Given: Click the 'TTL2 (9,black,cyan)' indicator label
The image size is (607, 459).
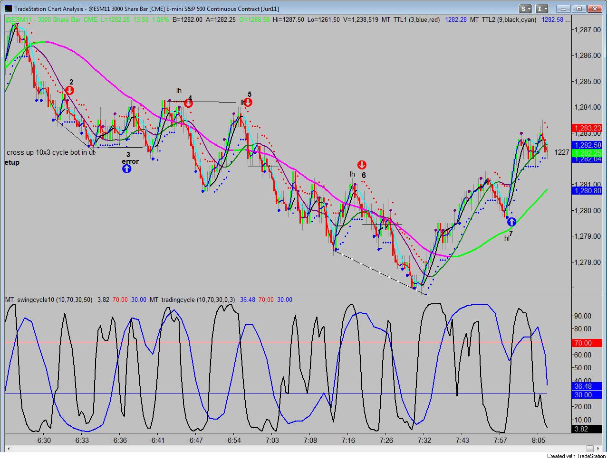Looking at the screenshot, I should click(509, 19).
